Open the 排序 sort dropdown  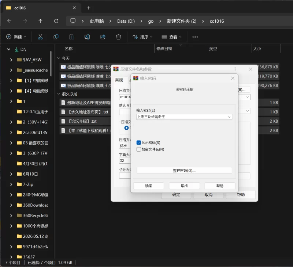[142, 37]
